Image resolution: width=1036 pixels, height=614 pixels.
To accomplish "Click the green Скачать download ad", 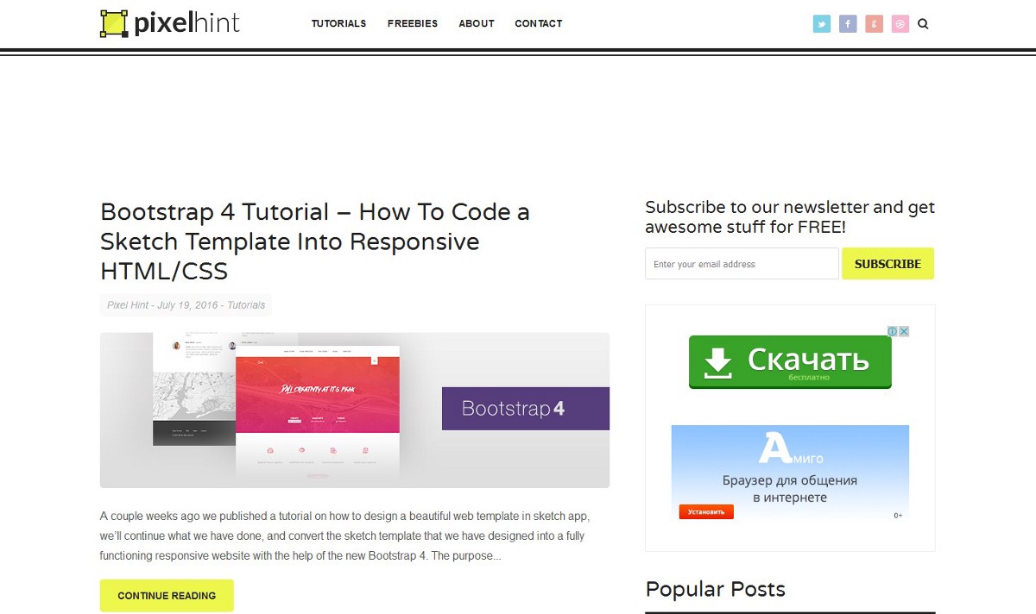I will (790, 361).
